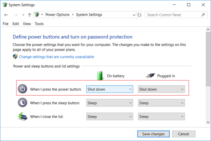Open close-lid on-battery Sleep dropdown
The width and height of the screenshot is (211, 141).
[x=110, y=116]
